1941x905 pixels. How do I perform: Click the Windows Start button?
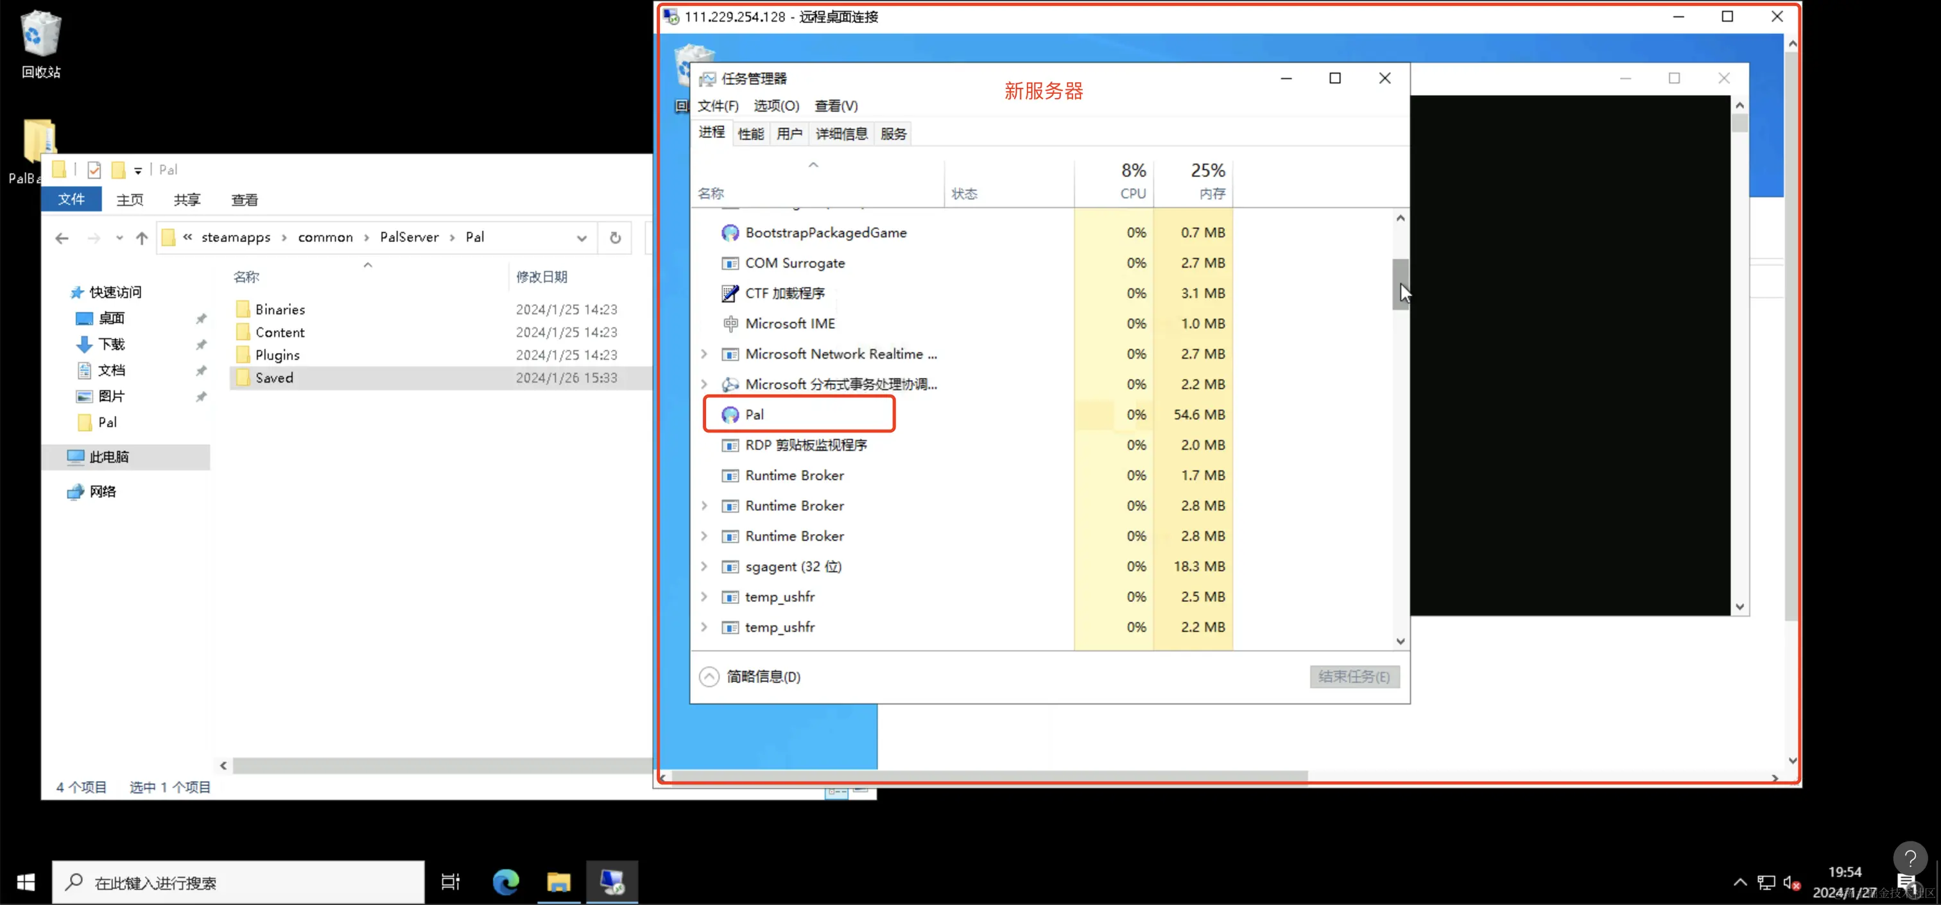[x=26, y=882]
